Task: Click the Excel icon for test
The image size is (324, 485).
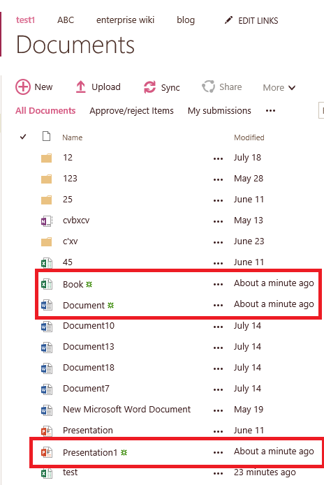Action: pyautogui.click(x=47, y=473)
